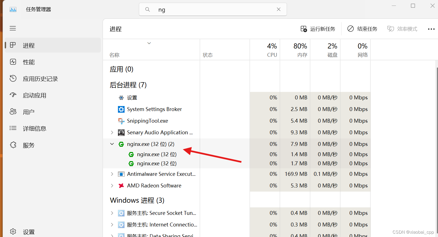This screenshot has height=237, width=438.
Task: Click the Secure Socket Tunneling service host icon
Action: (121, 213)
